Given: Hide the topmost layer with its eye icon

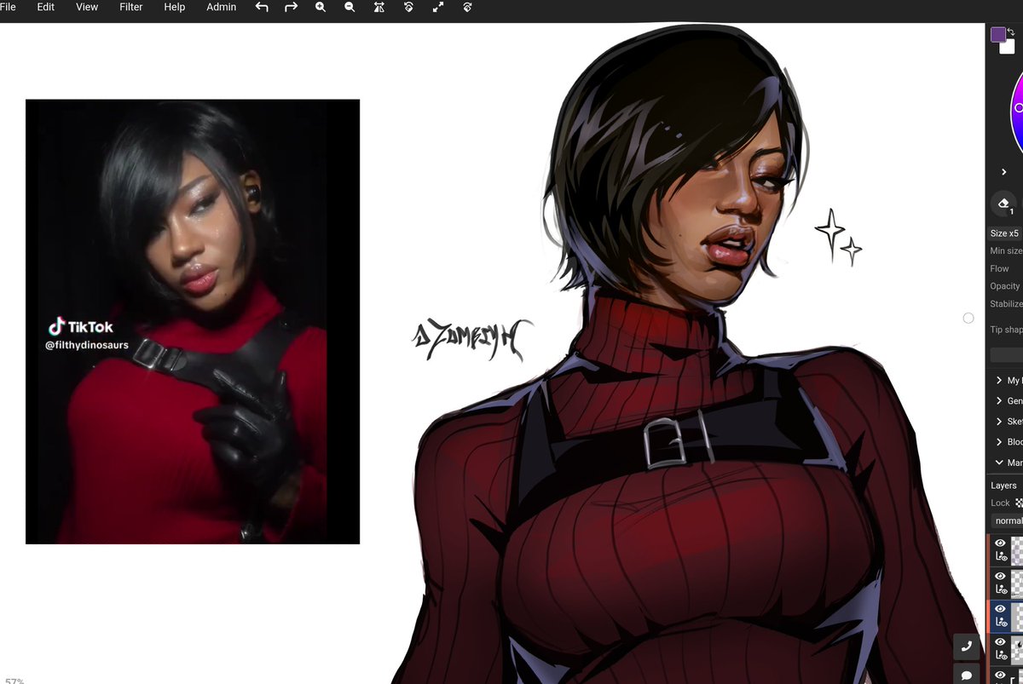Looking at the screenshot, I should pyautogui.click(x=1001, y=543).
